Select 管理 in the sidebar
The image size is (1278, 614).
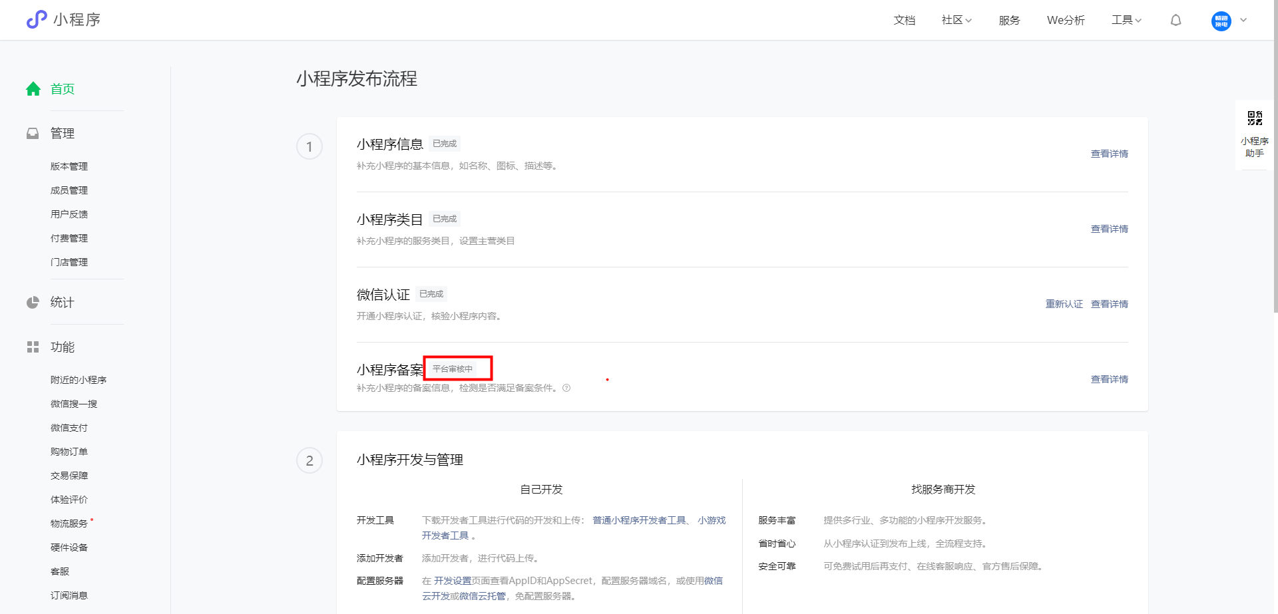(x=63, y=134)
